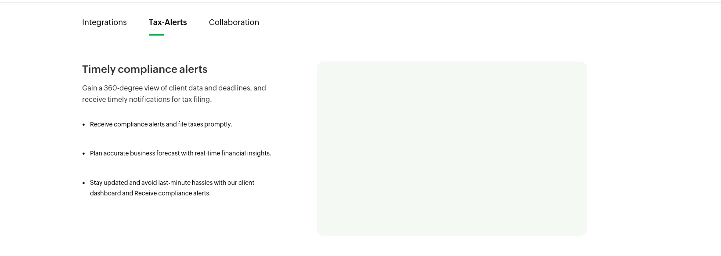Click divider line below Plan accurate business forecast
Image resolution: width=721 pixels, height=256 pixels.
187,168
